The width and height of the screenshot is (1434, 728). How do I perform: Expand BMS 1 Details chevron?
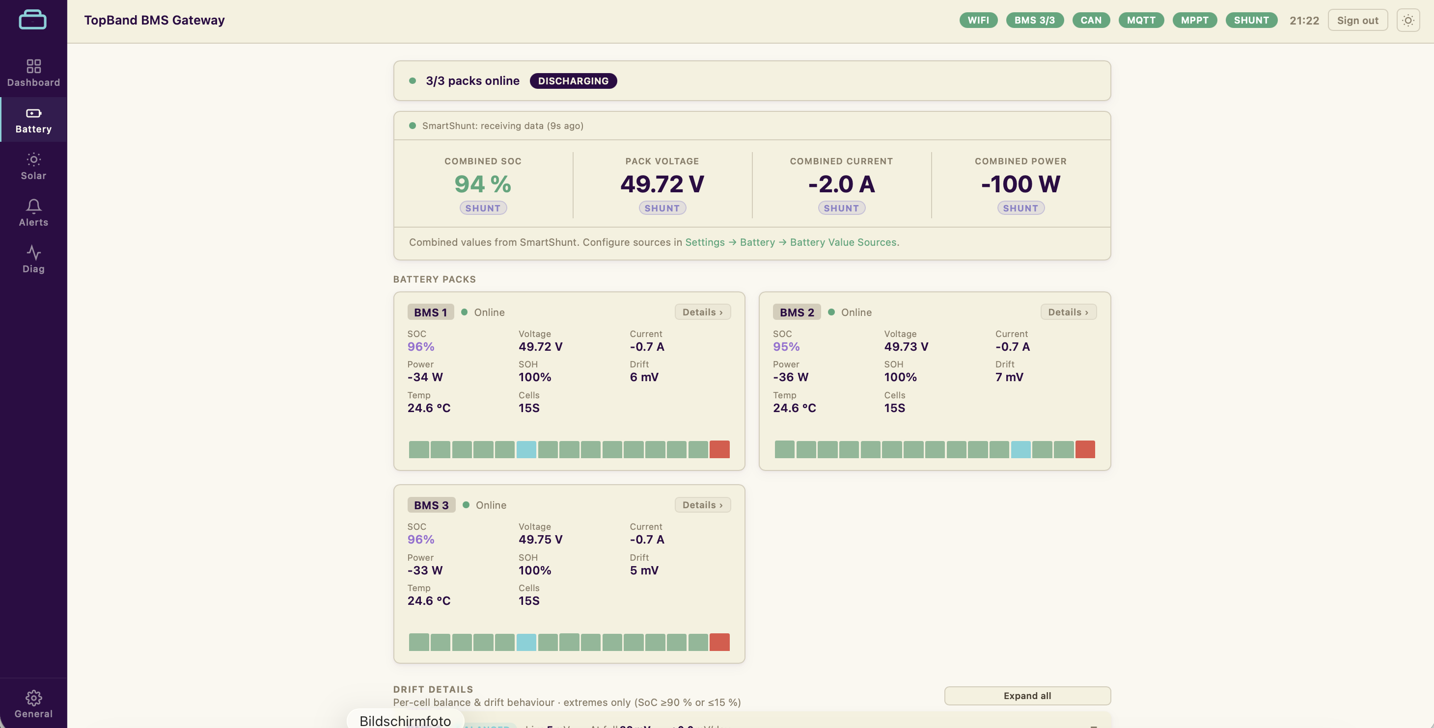[x=703, y=312]
